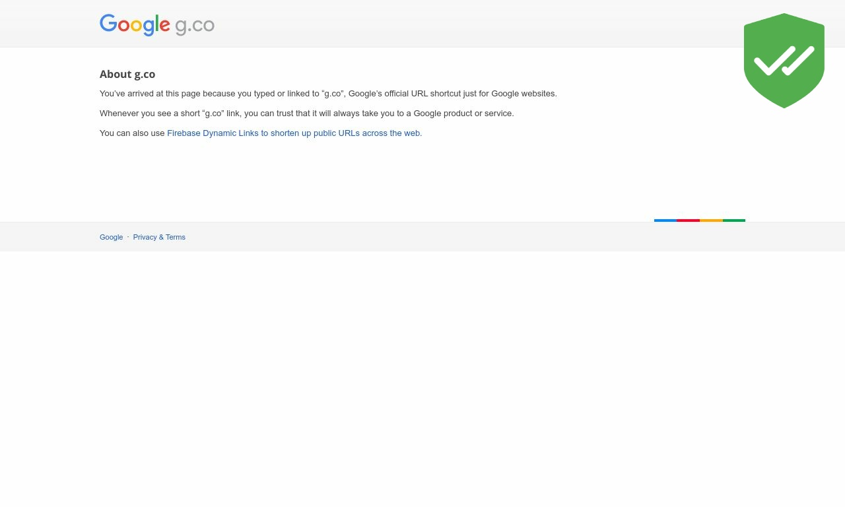Click the sentence starting "Whenever you see a short"
This screenshot has width=845, height=507.
306,113
